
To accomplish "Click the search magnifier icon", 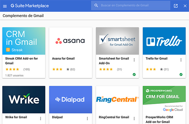I will tap(96, 5).
